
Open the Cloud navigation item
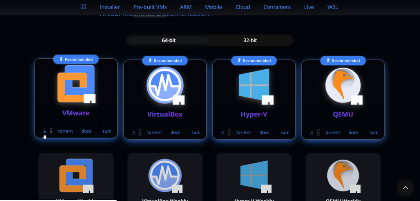coord(243,7)
